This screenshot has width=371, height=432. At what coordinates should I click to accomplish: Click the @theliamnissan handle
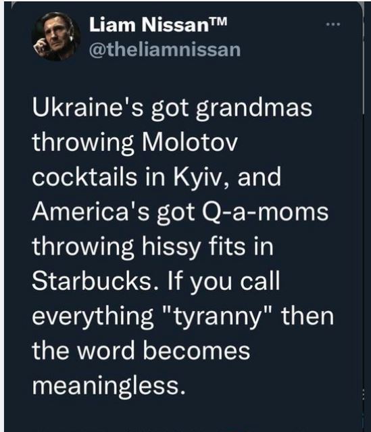[165, 50]
